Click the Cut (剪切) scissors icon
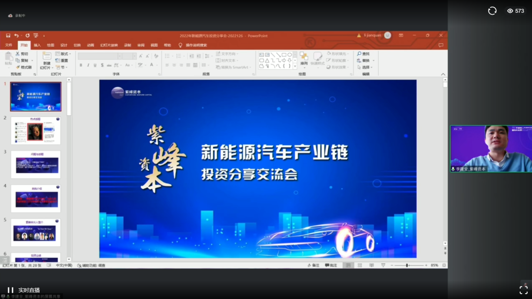Screen dimensions: 532x299 pos(18,54)
